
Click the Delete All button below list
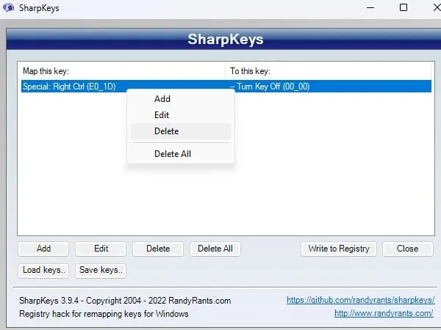tap(215, 249)
